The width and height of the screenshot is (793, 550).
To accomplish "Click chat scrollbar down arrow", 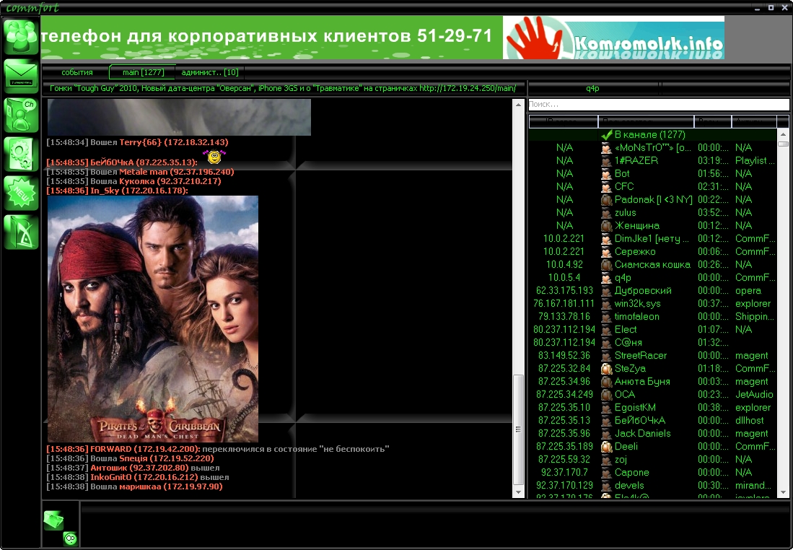I will tap(518, 492).
